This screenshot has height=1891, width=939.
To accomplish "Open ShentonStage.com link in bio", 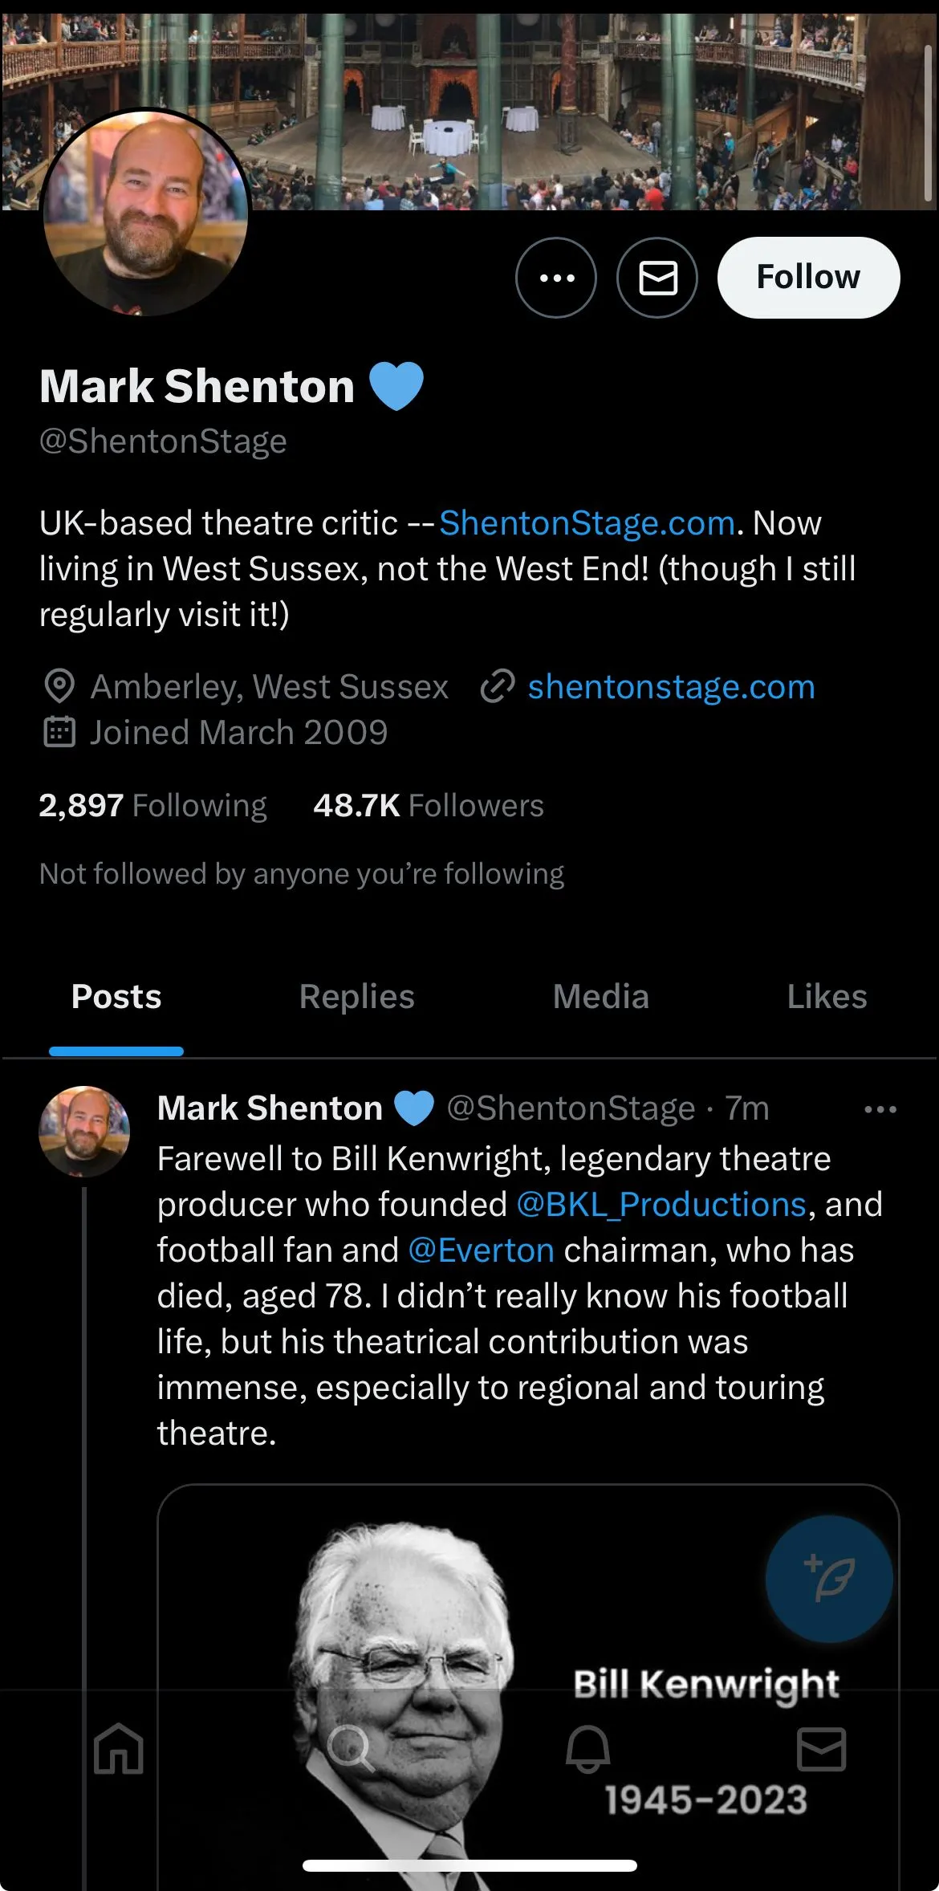I will [x=587, y=523].
